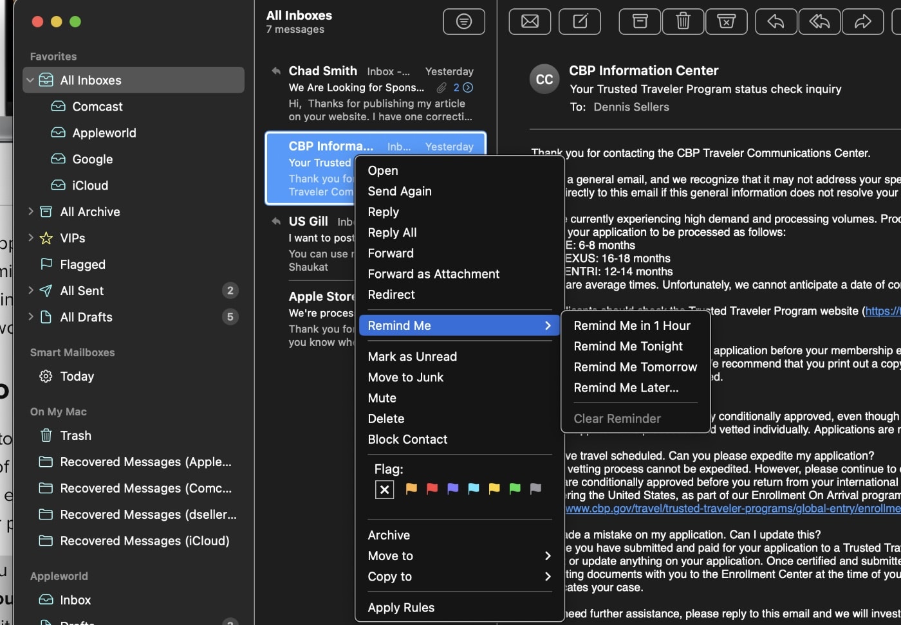The image size is (901, 625).
Task: Collapse the All Inboxes mailbox group
Action: (30, 80)
